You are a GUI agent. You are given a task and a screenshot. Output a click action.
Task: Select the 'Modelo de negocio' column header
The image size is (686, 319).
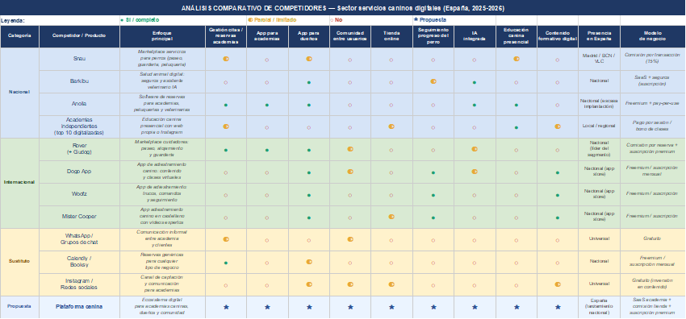653,36
